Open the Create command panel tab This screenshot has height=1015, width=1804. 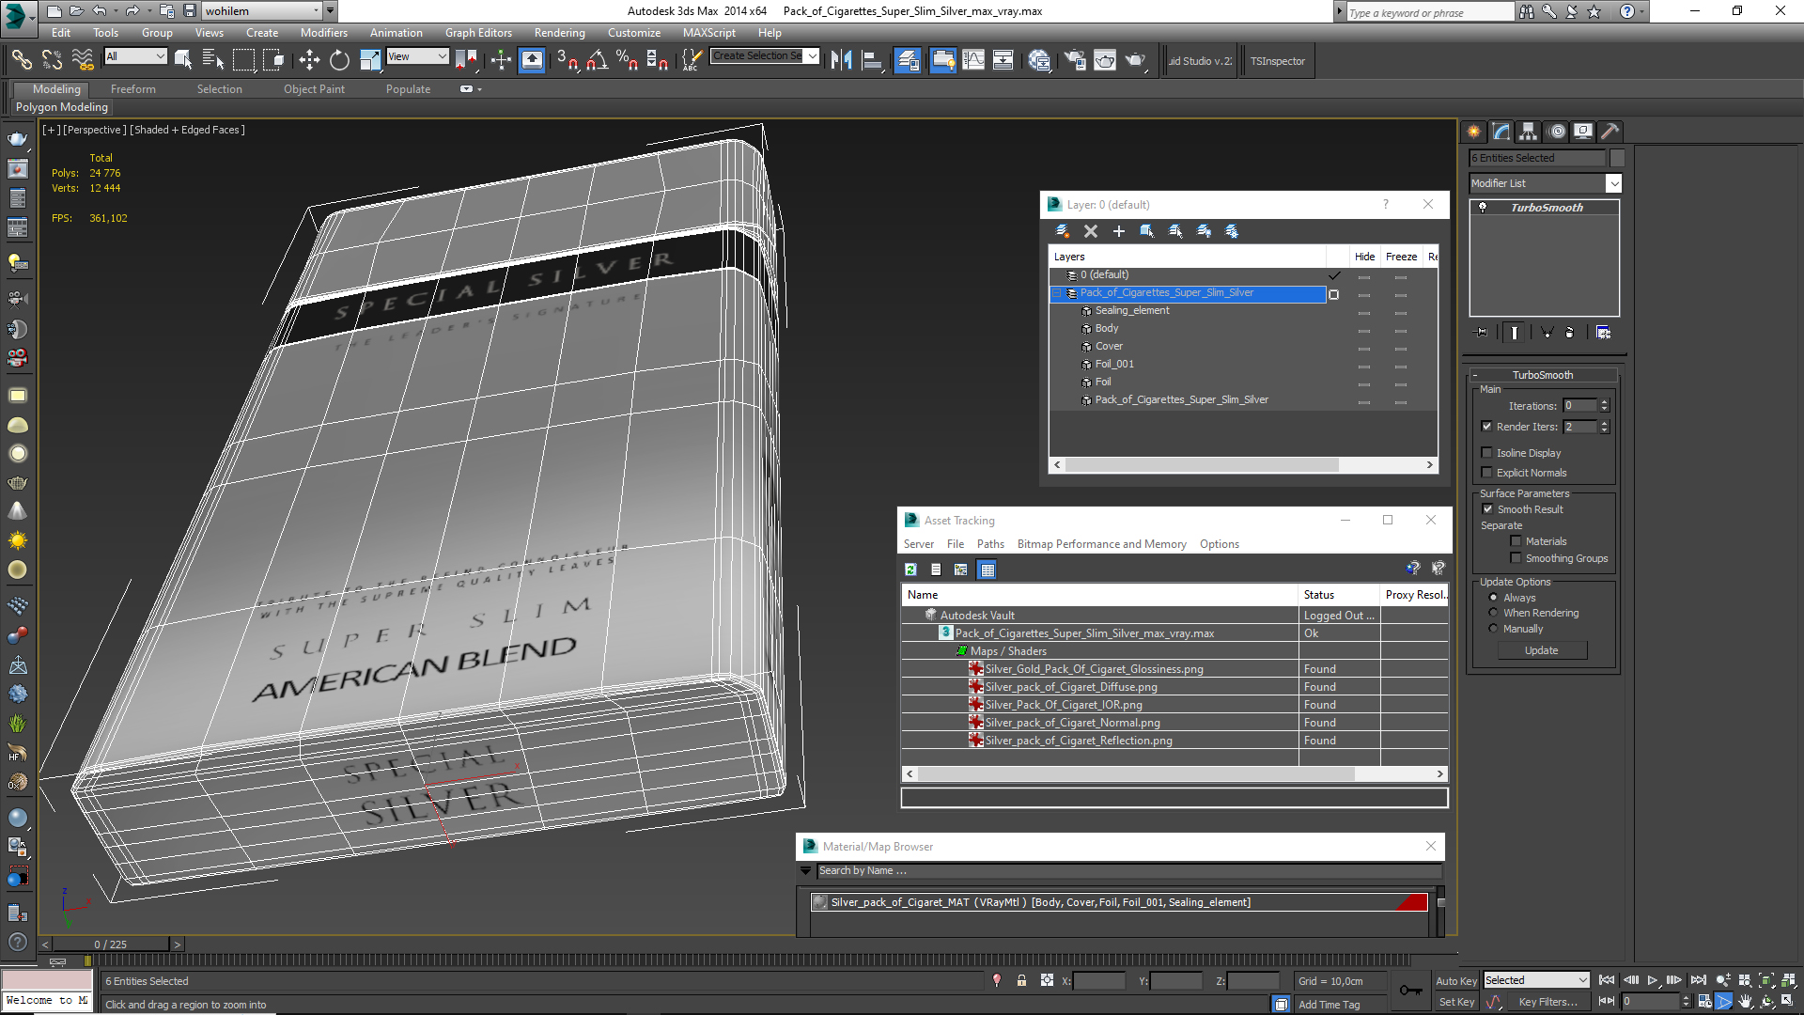tap(1473, 132)
